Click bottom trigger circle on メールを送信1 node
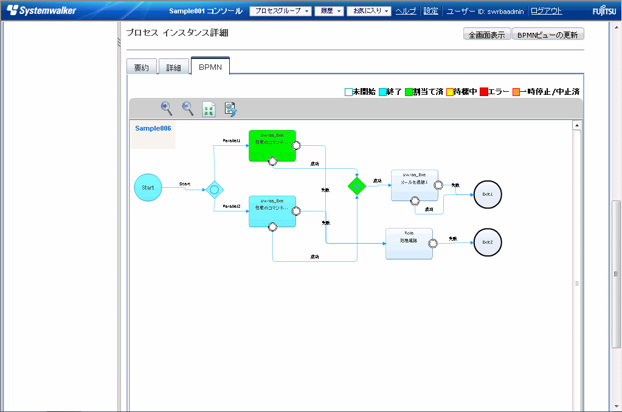Viewport: 622px width, 412px height. [415, 201]
